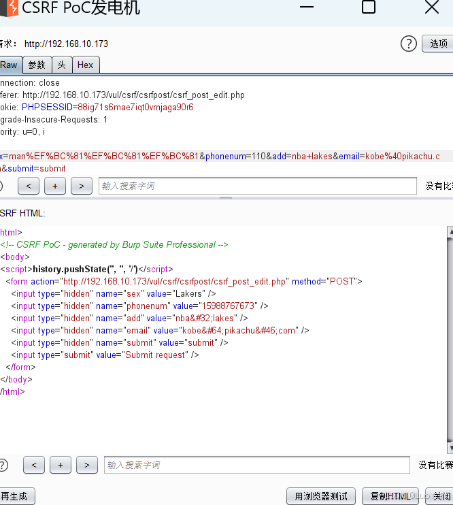453x505 pixels.
Task: Click the CSRF HTML vertical scrollbar
Action: coord(450,340)
